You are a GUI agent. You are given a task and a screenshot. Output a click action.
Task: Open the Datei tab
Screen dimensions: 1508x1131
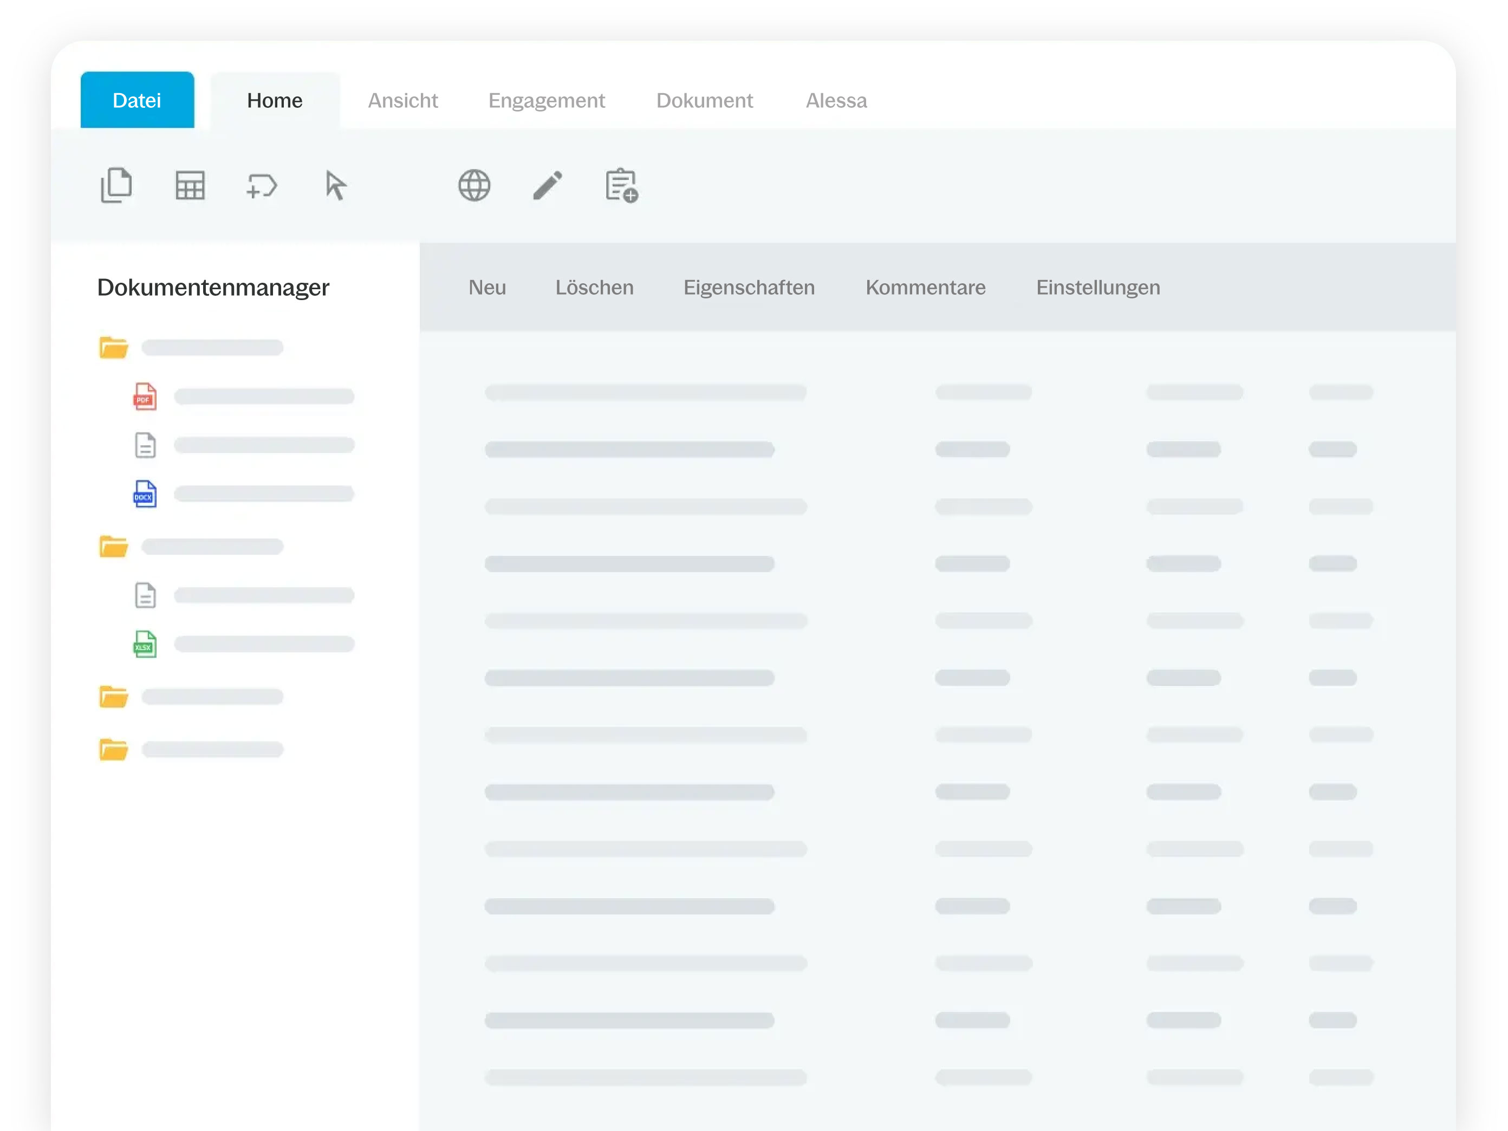point(137,100)
